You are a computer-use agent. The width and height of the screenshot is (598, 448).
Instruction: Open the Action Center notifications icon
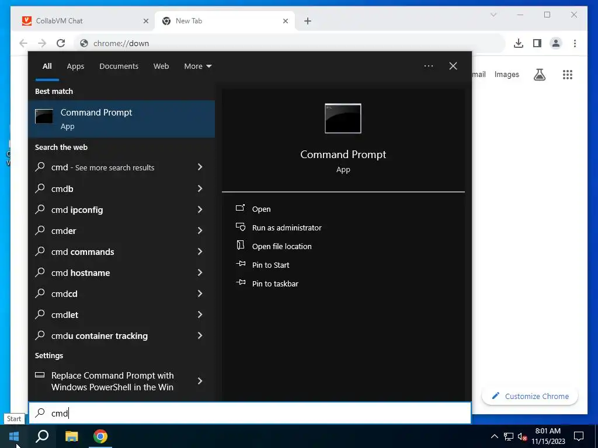579,436
